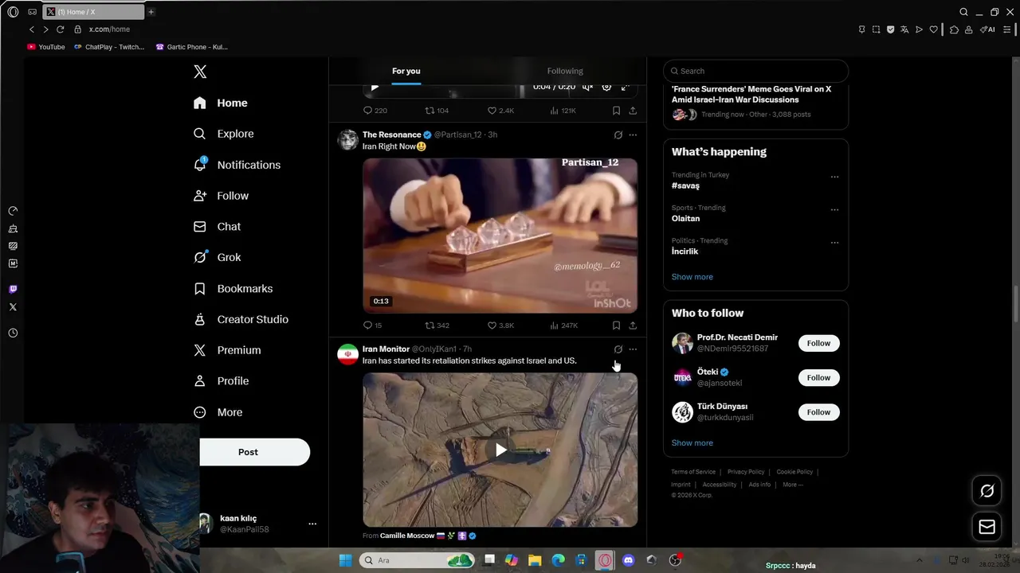Click play on the top partially visible video
This screenshot has height=573, width=1020.
tap(375, 88)
